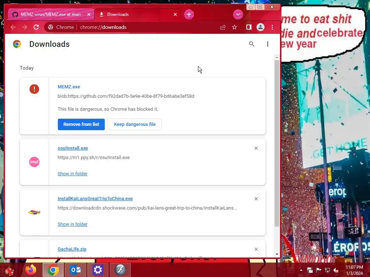Close the Downloads tab
This screenshot has height=277, width=370.
point(175,14)
